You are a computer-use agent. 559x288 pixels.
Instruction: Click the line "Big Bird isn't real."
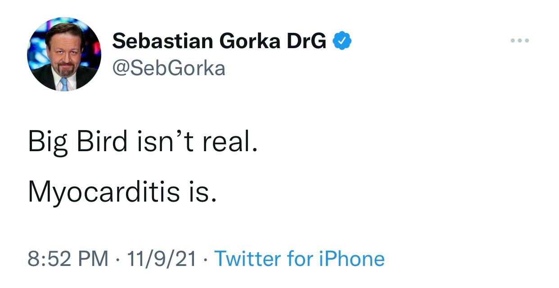tap(143, 142)
